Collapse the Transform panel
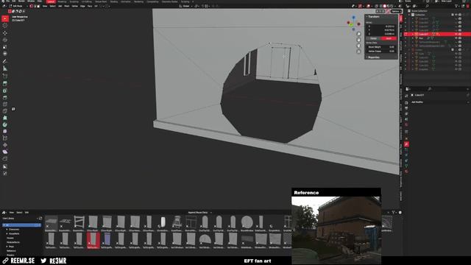 click(373, 17)
